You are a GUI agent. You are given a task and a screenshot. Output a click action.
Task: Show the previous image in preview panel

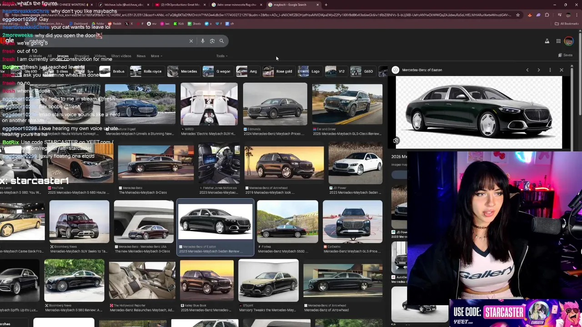[527, 70]
